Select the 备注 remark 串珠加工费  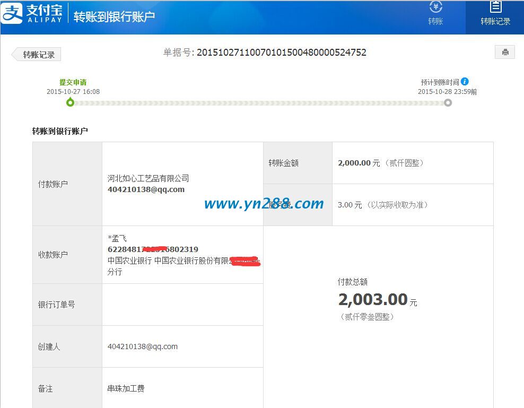click(x=125, y=388)
